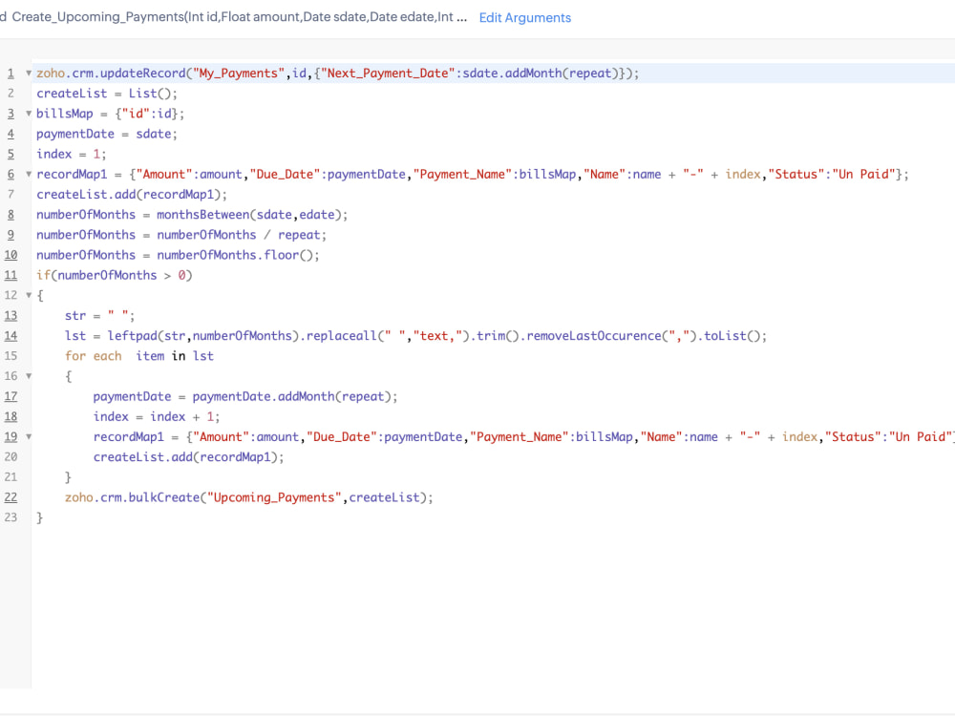Click "Upcoming_Payments" string on line 22
955x716 pixels.
click(x=274, y=497)
